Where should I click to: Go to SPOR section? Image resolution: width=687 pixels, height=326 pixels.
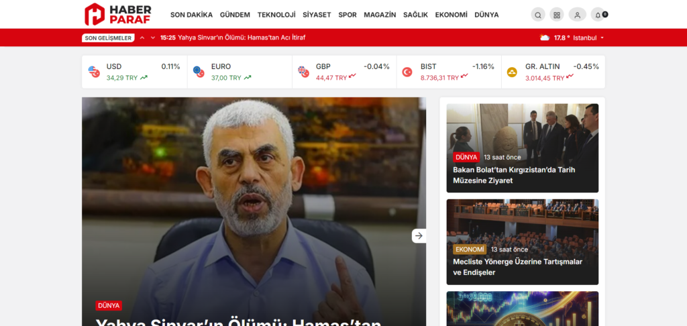click(x=348, y=15)
